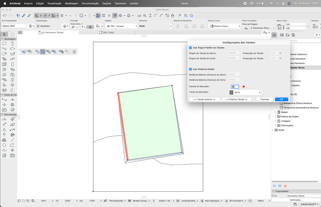Open the Teamwork menu
Screen dimensions: 321x207
pyautogui.click(x=120, y=4)
